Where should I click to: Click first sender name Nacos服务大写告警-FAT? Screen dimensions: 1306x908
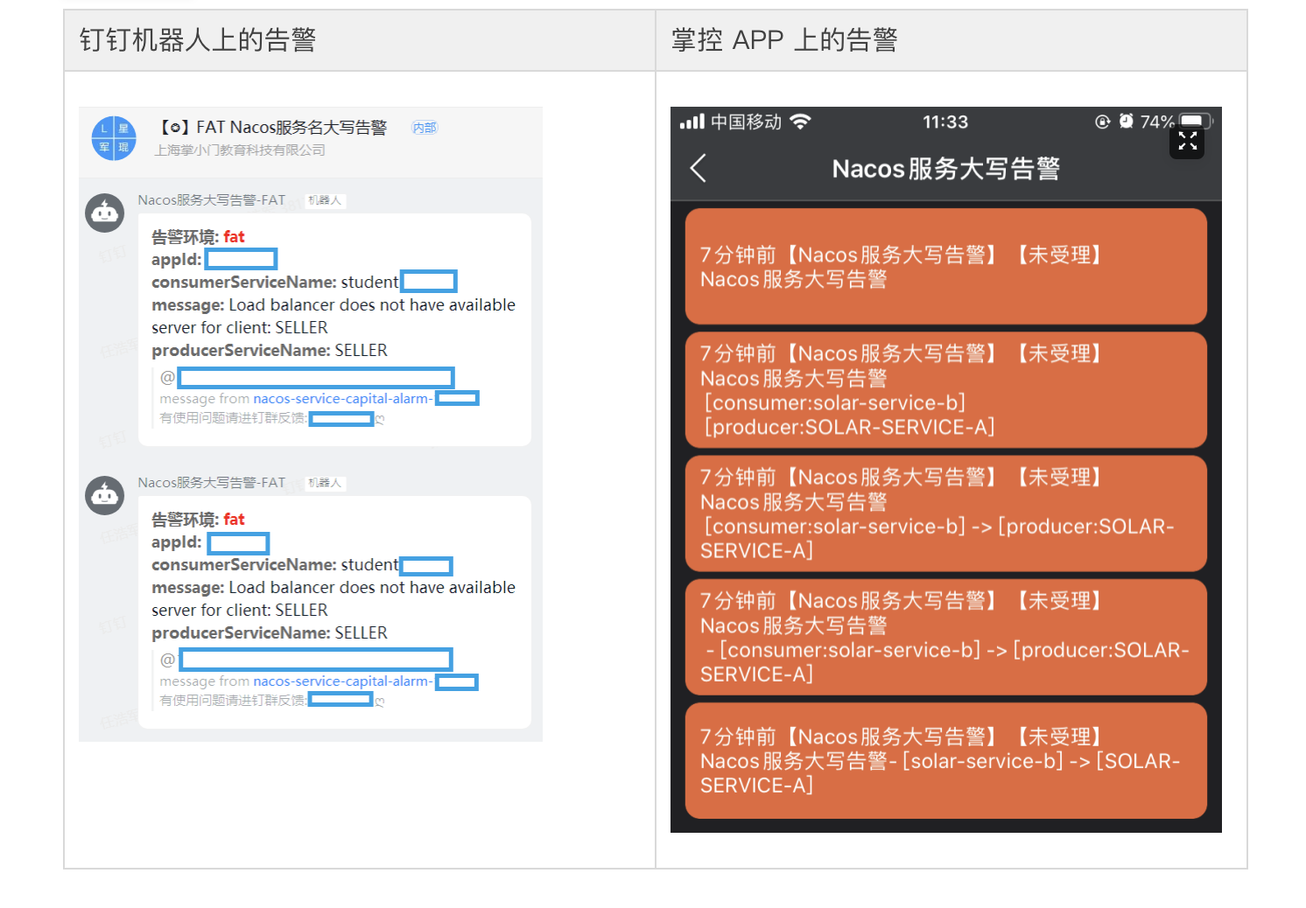(x=212, y=200)
